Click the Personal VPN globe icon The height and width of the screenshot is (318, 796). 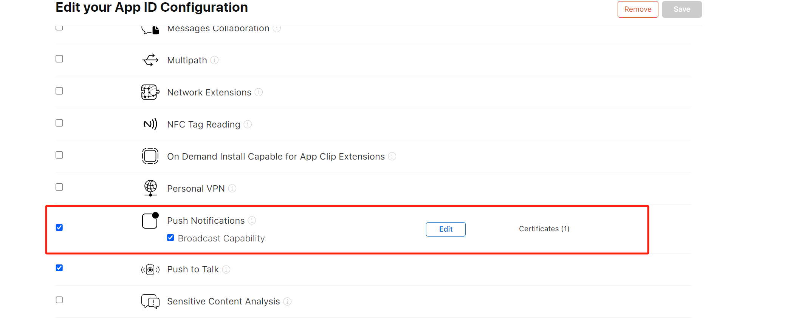point(150,188)
